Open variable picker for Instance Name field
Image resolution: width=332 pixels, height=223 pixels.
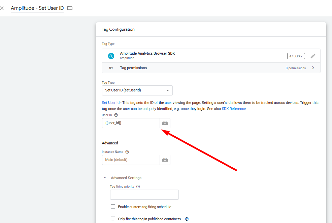pyautogui.click(x=165, y=160)
